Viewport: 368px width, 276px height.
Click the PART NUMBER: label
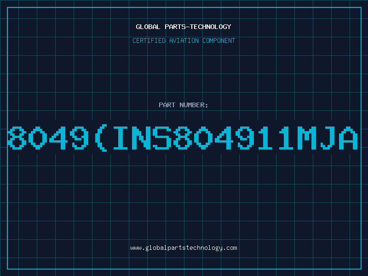(x=184, y=105)
